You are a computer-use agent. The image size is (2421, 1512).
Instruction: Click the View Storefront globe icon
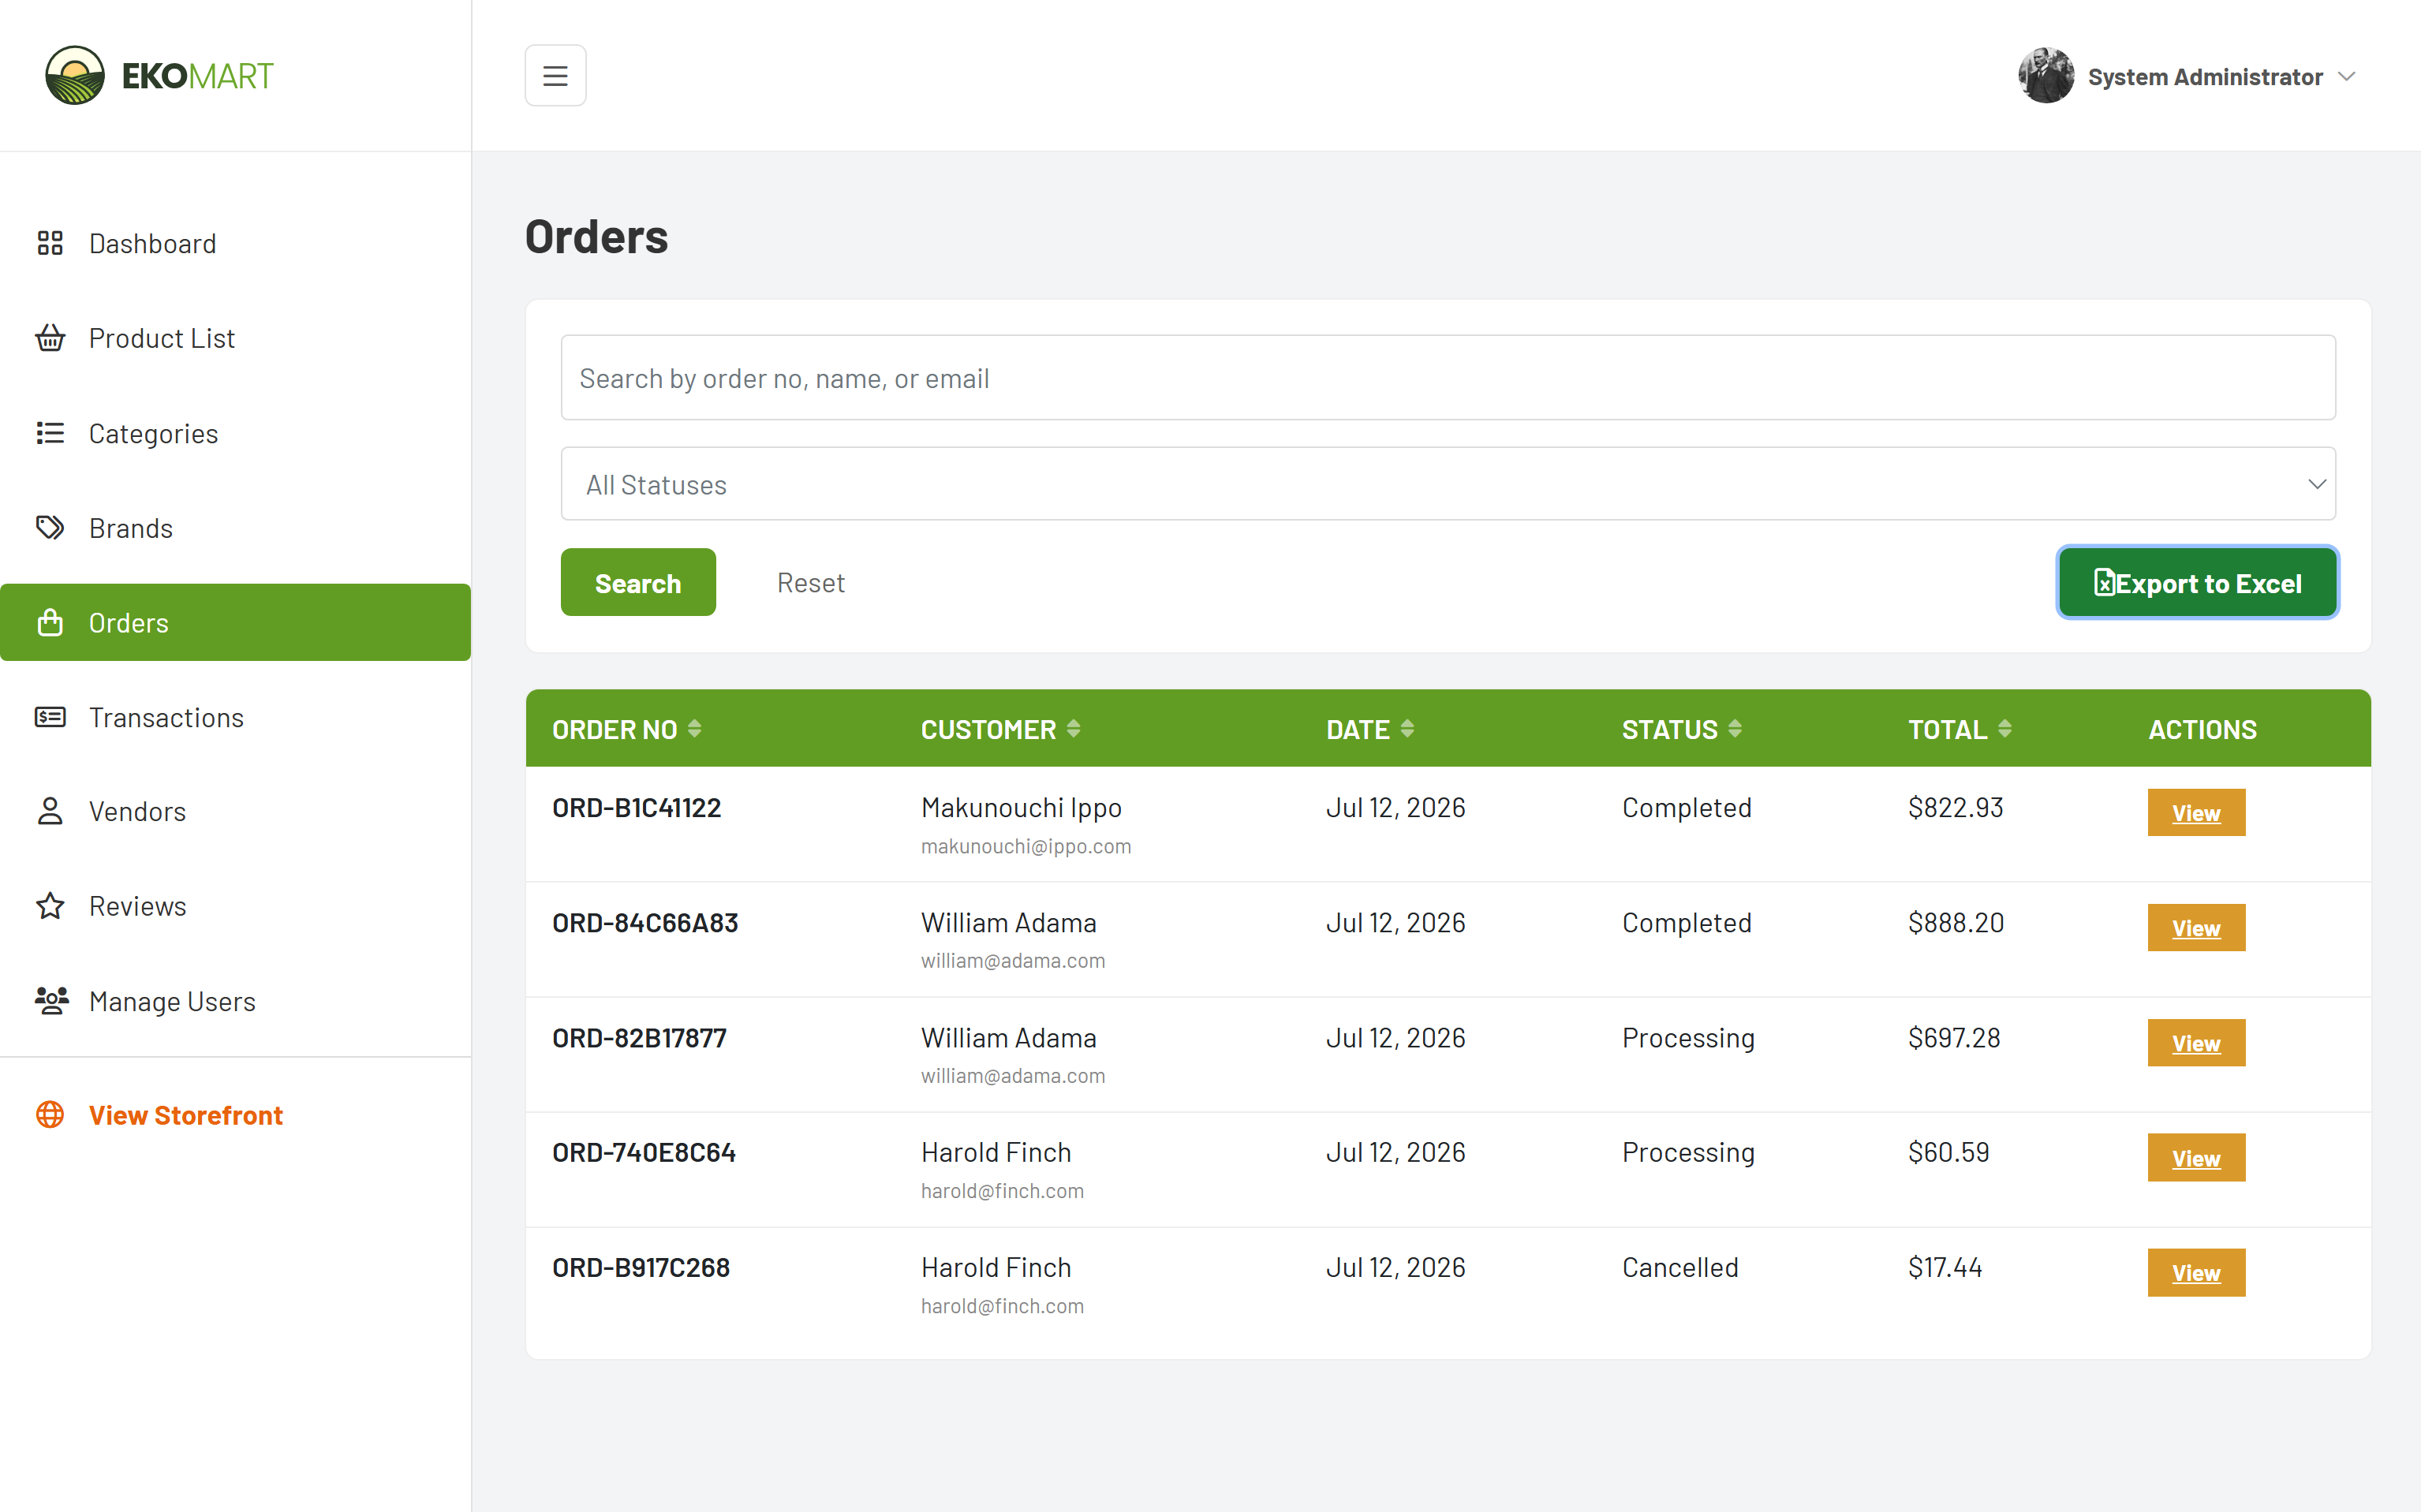[x=50, y=1114]
